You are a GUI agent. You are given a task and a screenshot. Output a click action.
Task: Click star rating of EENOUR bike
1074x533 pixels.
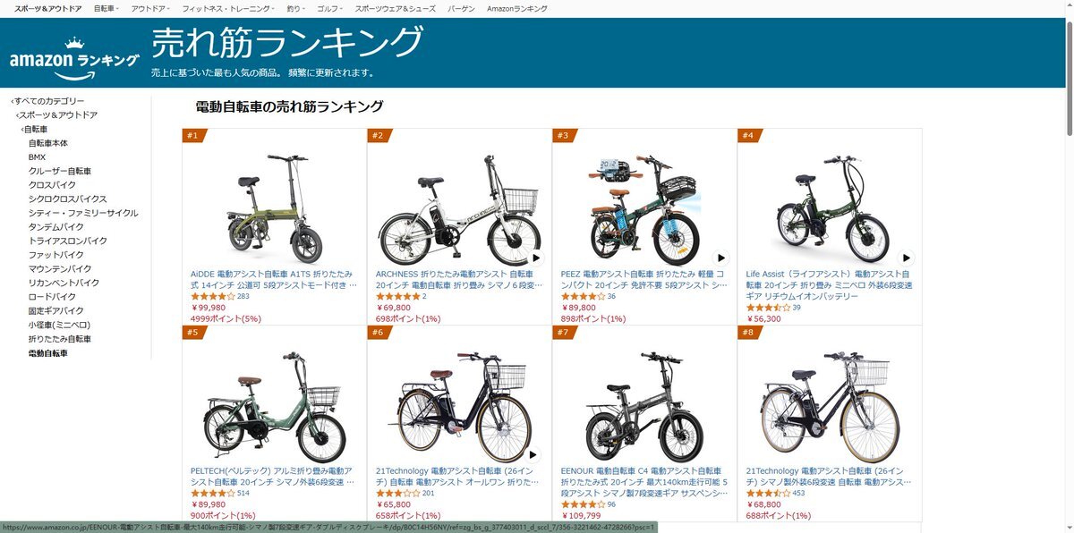tap(584, 504)
